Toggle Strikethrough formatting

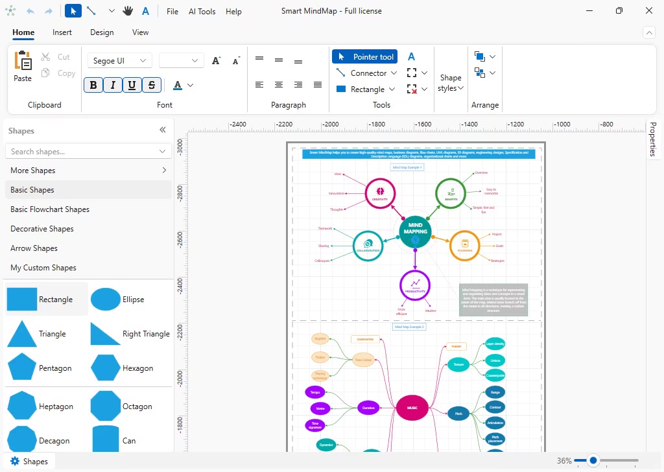click(x=152, y=85)
